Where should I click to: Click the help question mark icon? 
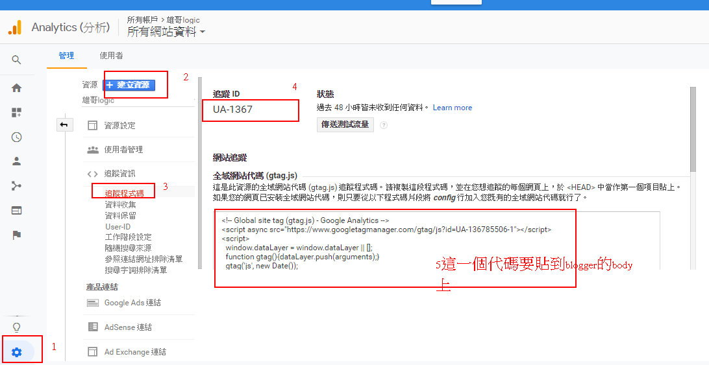coord(384,125)
